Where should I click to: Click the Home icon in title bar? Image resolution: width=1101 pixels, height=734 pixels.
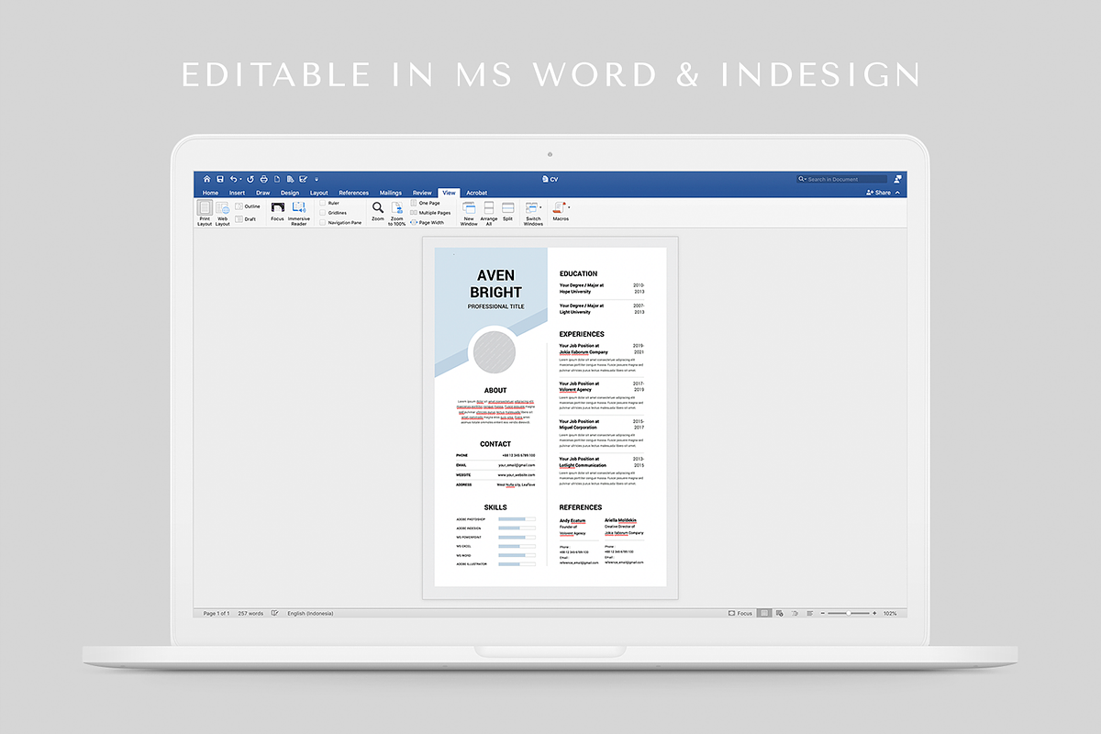206,179
